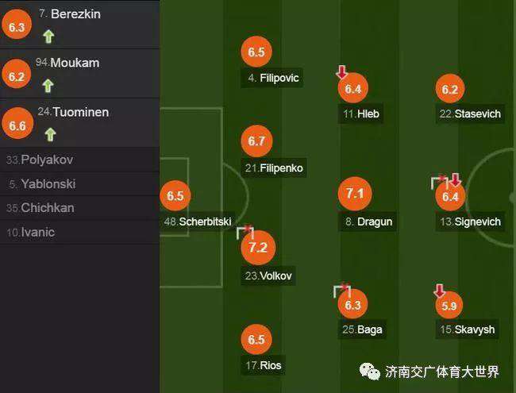Click the Rios player name label
The width and height of the screenshot is (516, 393).
click(264, 366)
